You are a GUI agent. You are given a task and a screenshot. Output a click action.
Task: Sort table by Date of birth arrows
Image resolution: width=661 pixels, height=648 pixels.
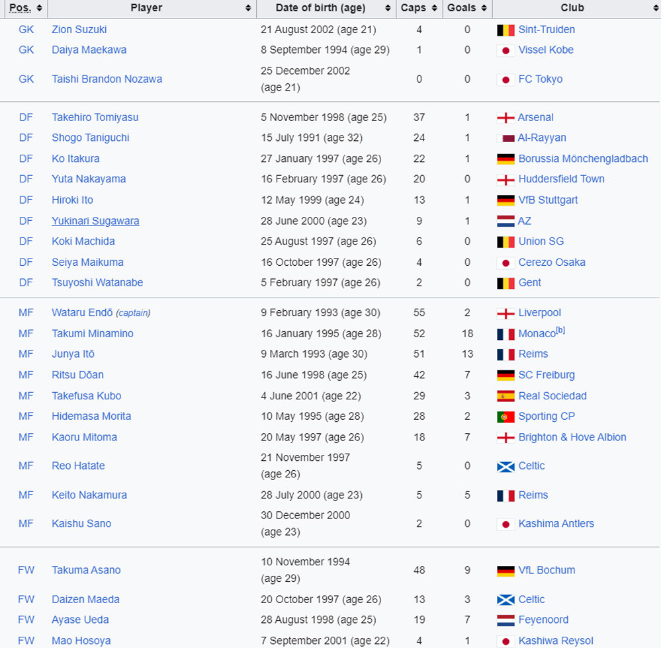coord(388,8)
